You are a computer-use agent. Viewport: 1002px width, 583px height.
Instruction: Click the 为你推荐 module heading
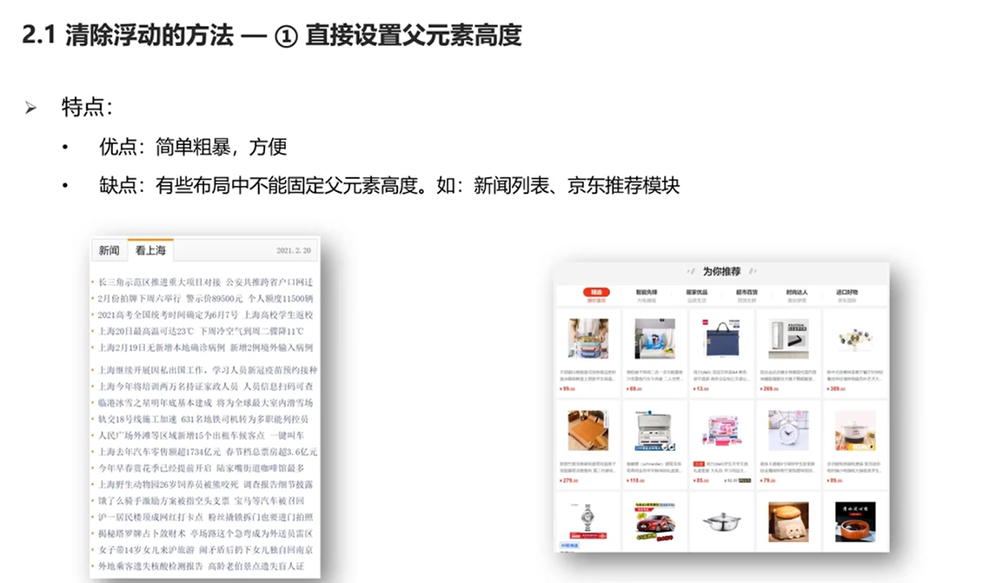[x=721, y=271]
